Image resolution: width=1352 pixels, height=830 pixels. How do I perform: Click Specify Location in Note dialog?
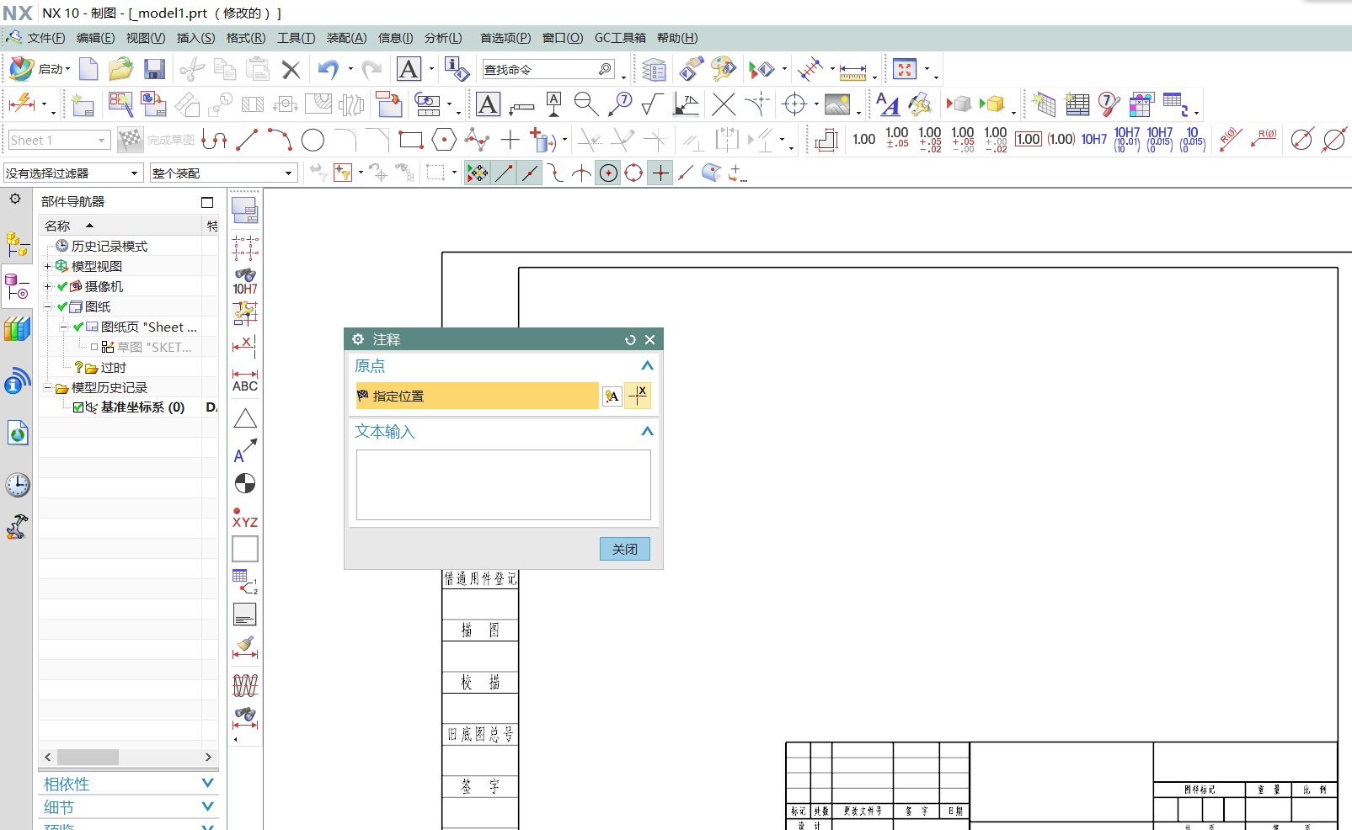pyautogui.click(x=477, y=396)
